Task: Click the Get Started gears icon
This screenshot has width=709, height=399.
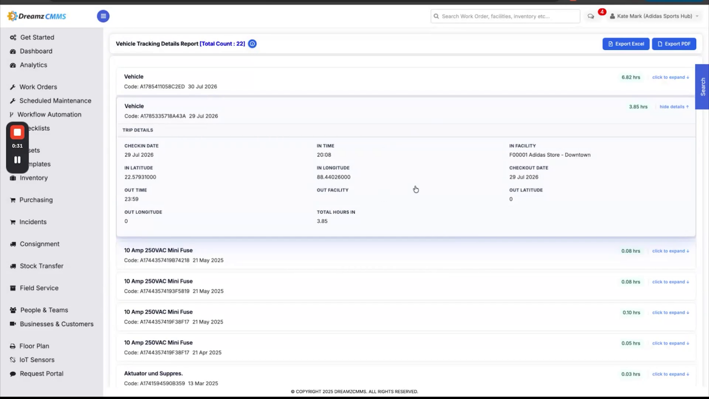Action: pyautogui.click(x=13, y=38)
